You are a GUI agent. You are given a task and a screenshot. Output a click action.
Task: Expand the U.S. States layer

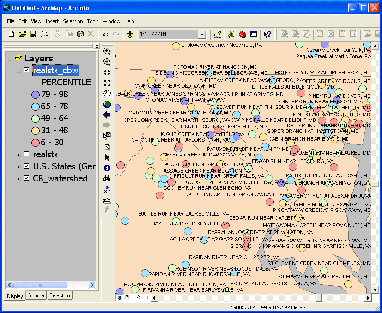(19, 167)
